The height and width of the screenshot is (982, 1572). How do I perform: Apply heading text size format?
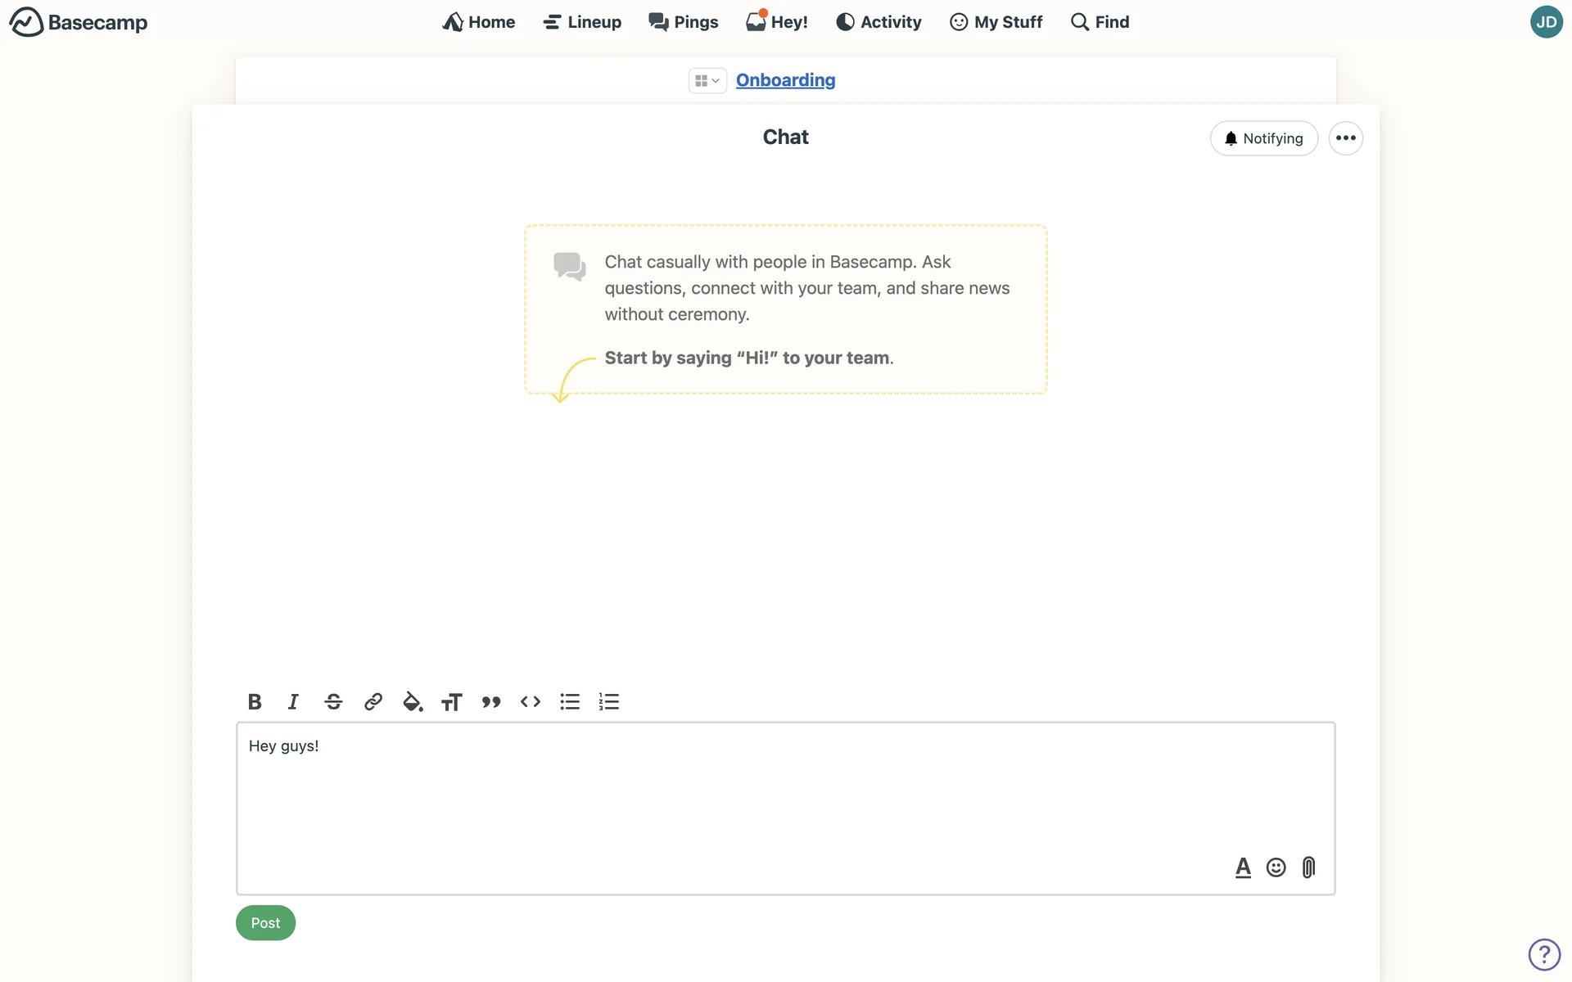(x=451, y=701)
